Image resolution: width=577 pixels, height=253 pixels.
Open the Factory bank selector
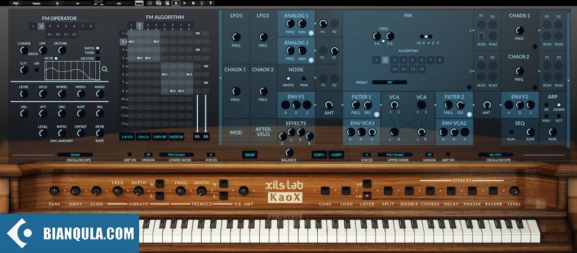tap(36, 3)
